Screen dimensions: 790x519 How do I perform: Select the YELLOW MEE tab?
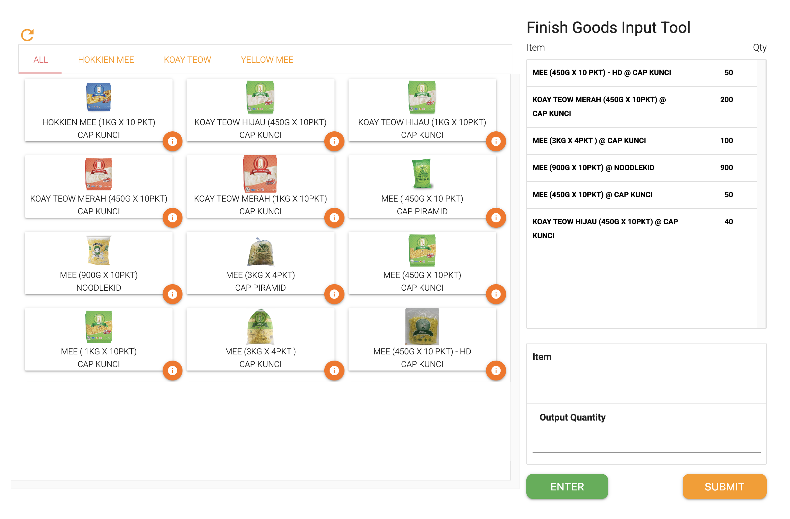[267, 60]
